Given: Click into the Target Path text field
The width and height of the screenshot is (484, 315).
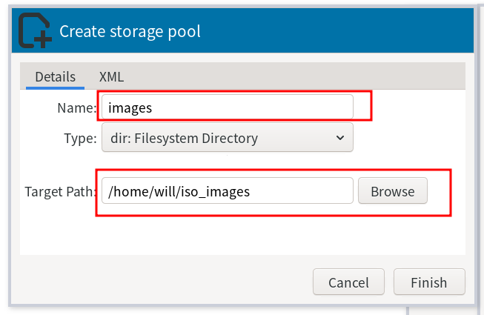Looking at the screenshot, I should pyautogui.click(x=227, y=191).
